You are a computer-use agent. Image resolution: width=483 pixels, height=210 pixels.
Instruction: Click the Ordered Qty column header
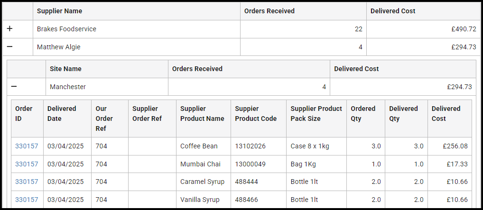pyautogui.click(x=363, y=114)
